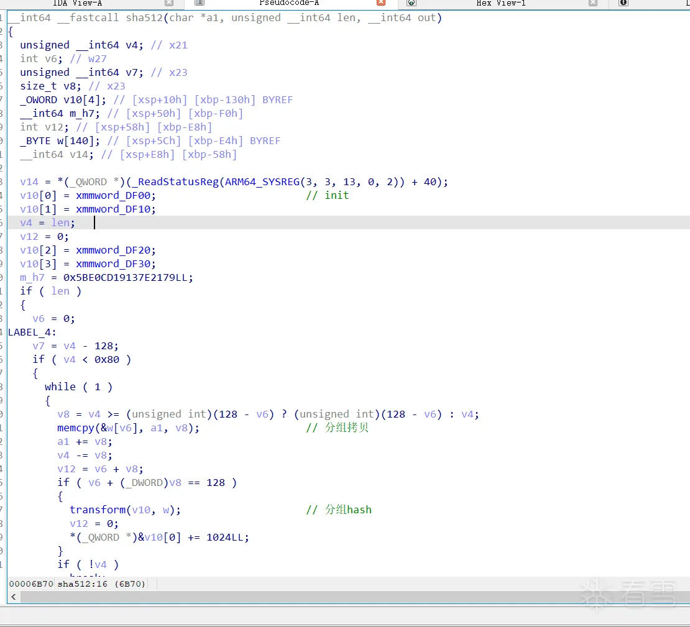The image size is (690, 627).
Task: Click the 'a1 += v8;' line
Action: point(85,441)
